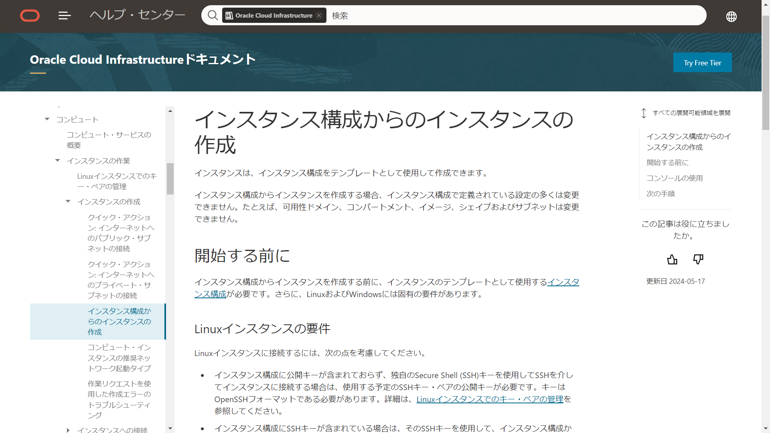This screenshot has height=433, width=770.
Task: Click the Oracle logo icon
Action: (x=30, y=16)
